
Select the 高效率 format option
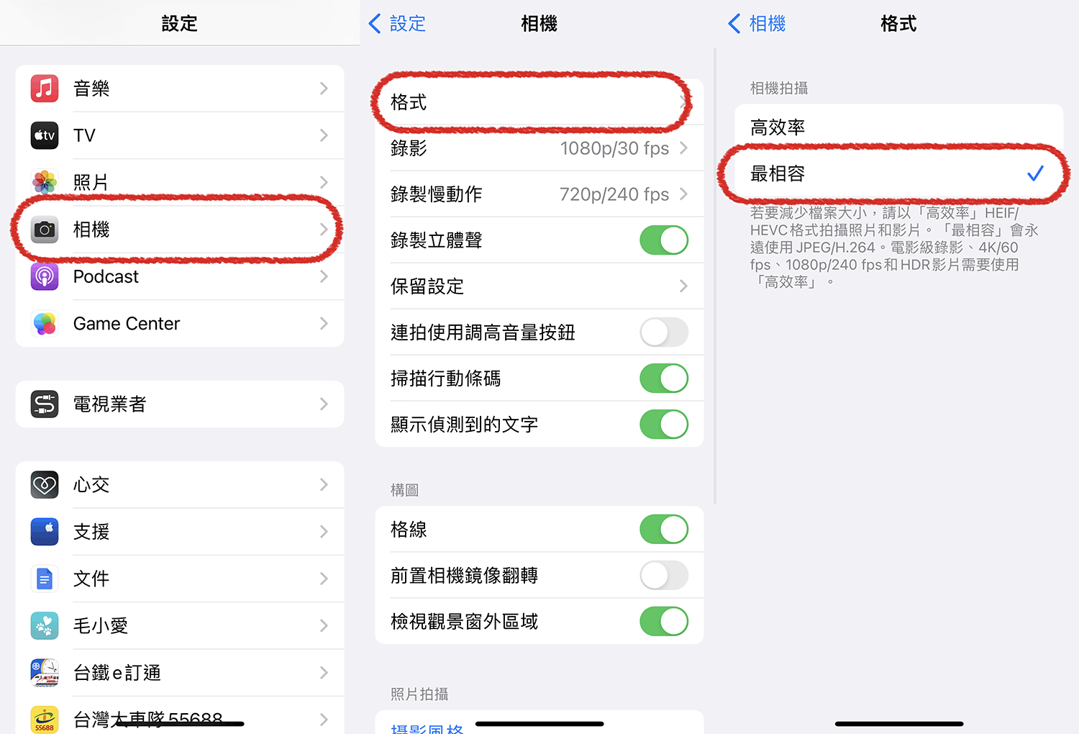pyautogui.click(x=899, y=127)
